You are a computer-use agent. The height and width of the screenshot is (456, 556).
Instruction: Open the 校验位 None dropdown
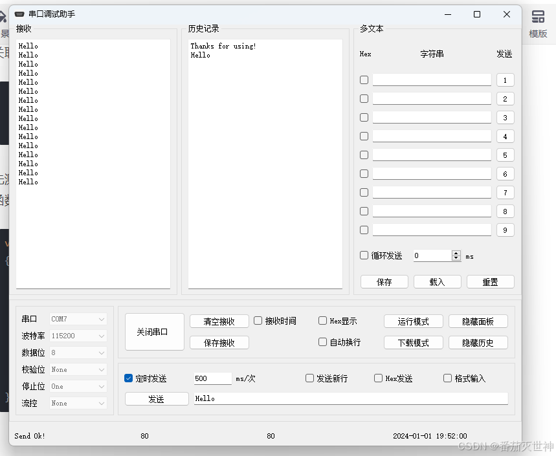click(x=78, y=369)
